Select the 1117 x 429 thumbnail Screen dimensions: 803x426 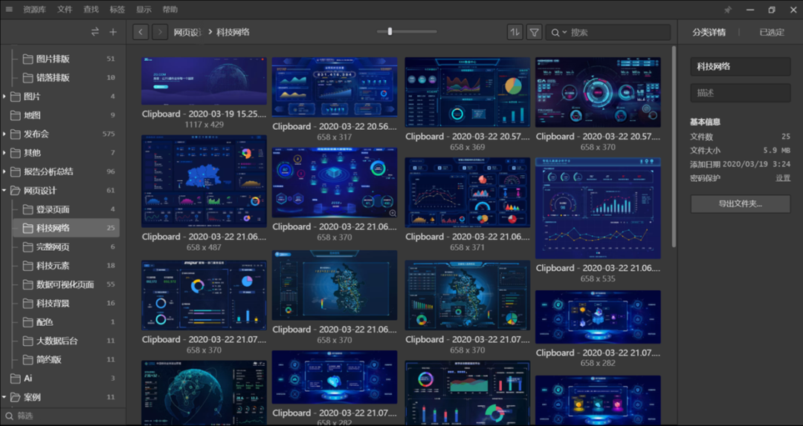(x=204, y=81)
